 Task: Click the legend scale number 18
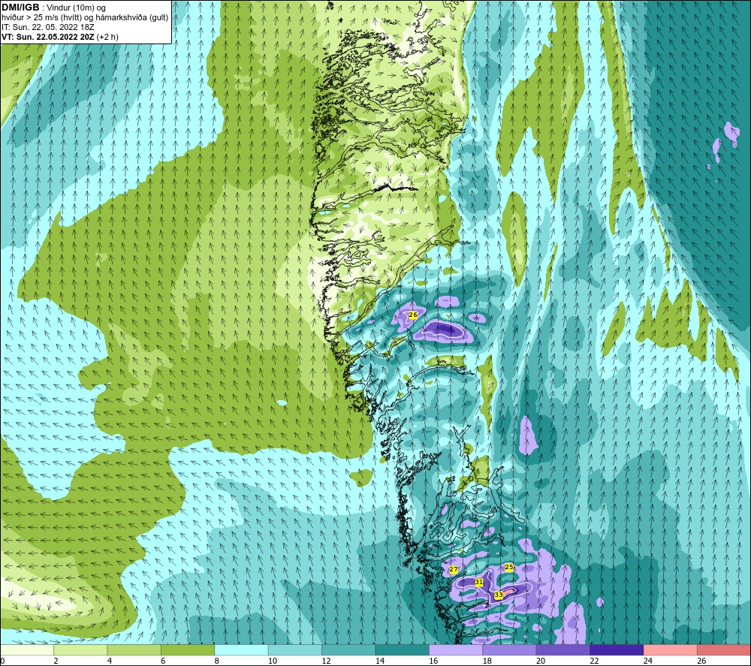click(487, 661)
